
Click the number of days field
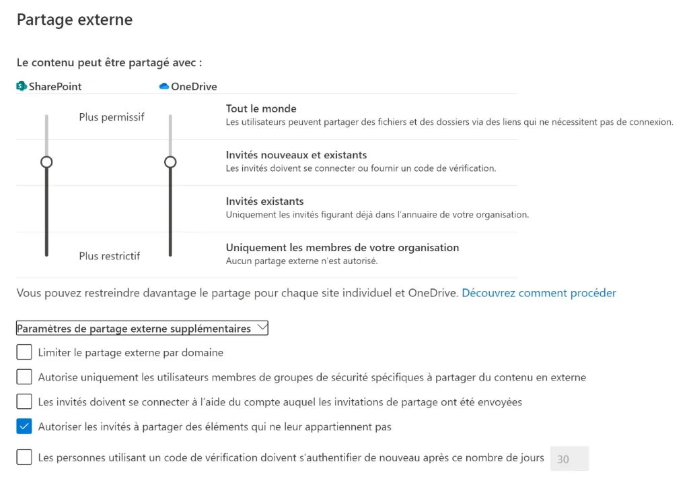569,459
